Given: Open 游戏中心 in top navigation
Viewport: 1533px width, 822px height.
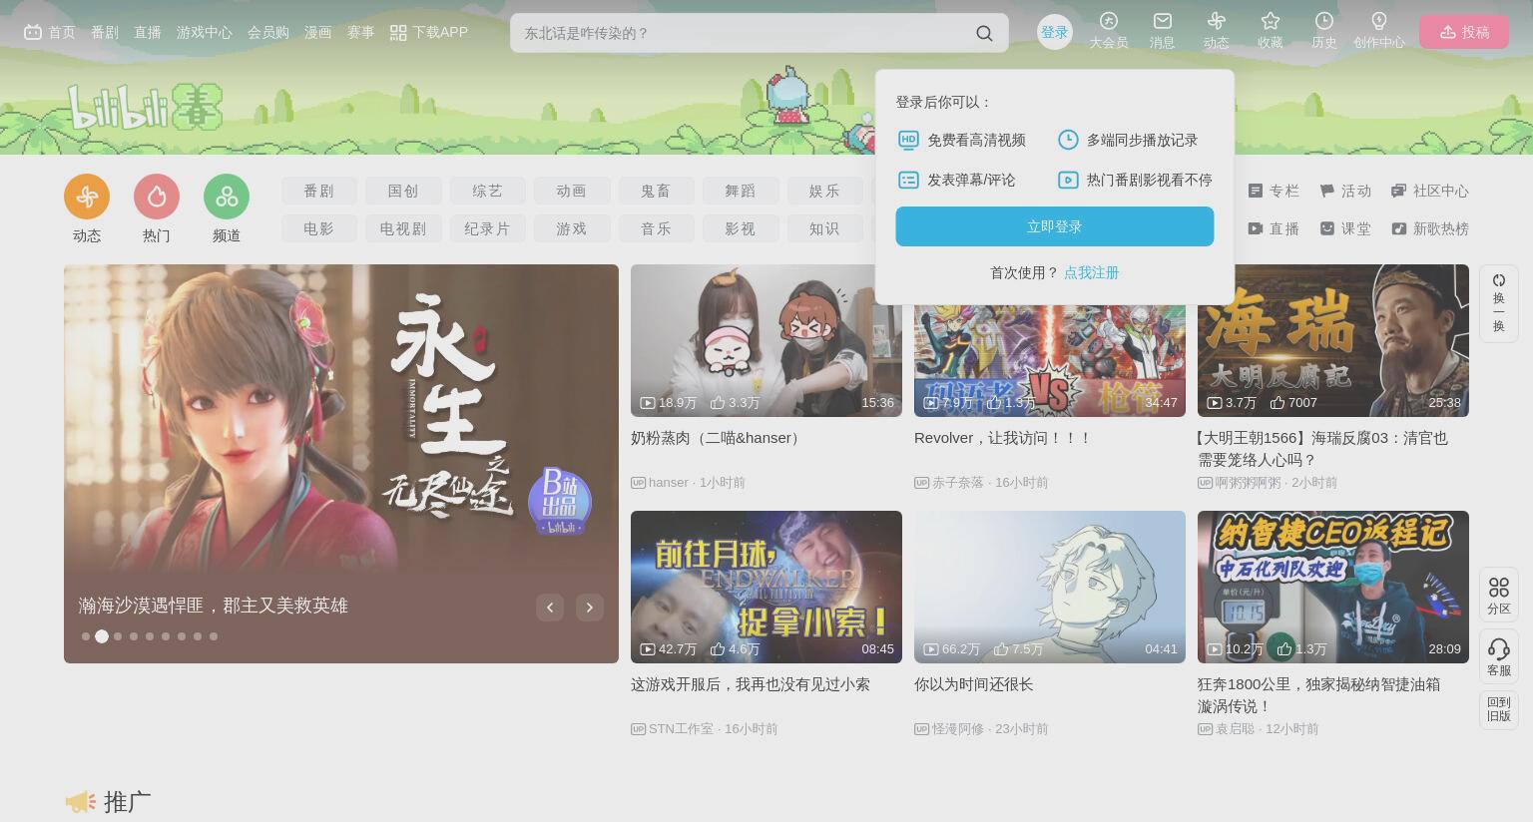Looking at the screenshot, I should [205, 33].
